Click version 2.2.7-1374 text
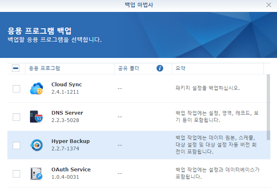 click(65, 149)
